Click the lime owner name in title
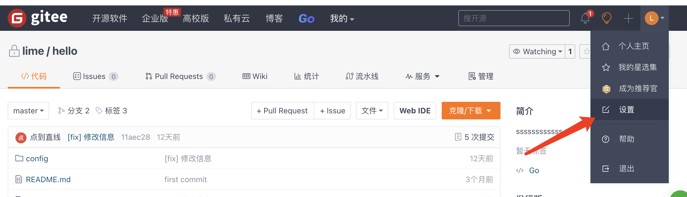This screenshot has width=687, height=197. point(33,51)
